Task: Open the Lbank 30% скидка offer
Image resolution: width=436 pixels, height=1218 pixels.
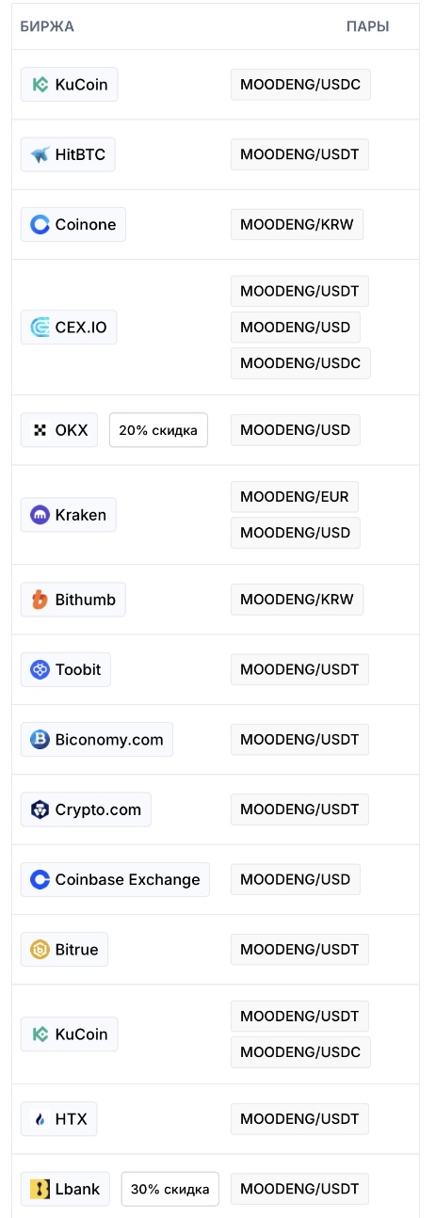Action: coord(170,1189)
